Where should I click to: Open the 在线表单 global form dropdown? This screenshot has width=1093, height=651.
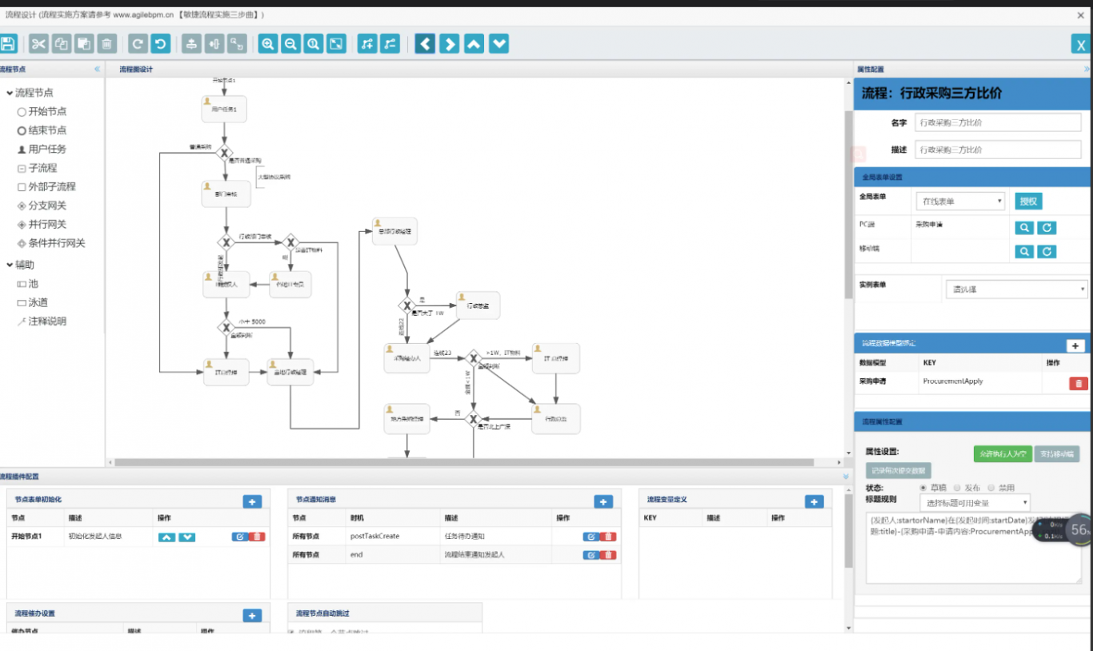pos(960,202)
